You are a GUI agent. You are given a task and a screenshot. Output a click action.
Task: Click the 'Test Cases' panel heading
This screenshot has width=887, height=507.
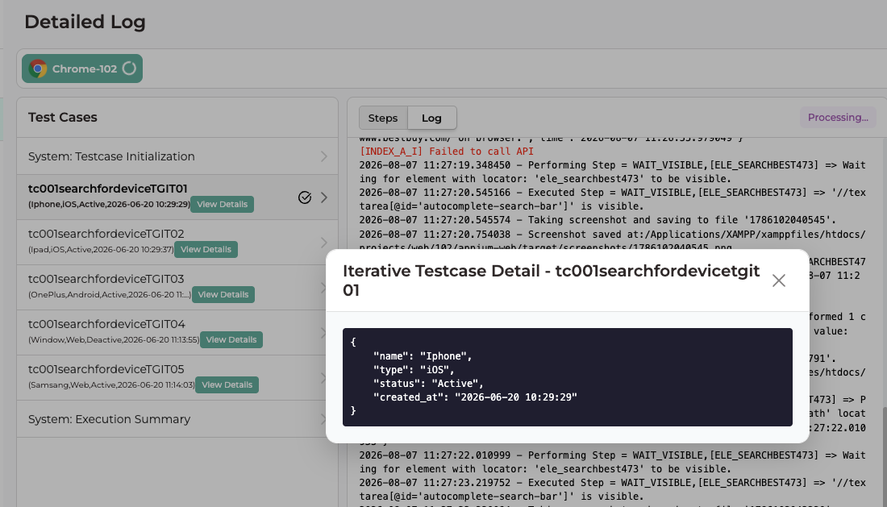(63, 117)
